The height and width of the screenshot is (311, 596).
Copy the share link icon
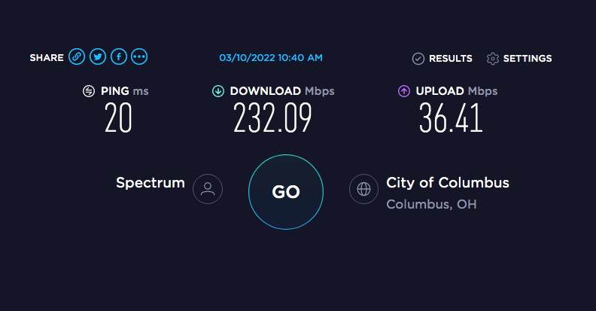pos(77,57)
